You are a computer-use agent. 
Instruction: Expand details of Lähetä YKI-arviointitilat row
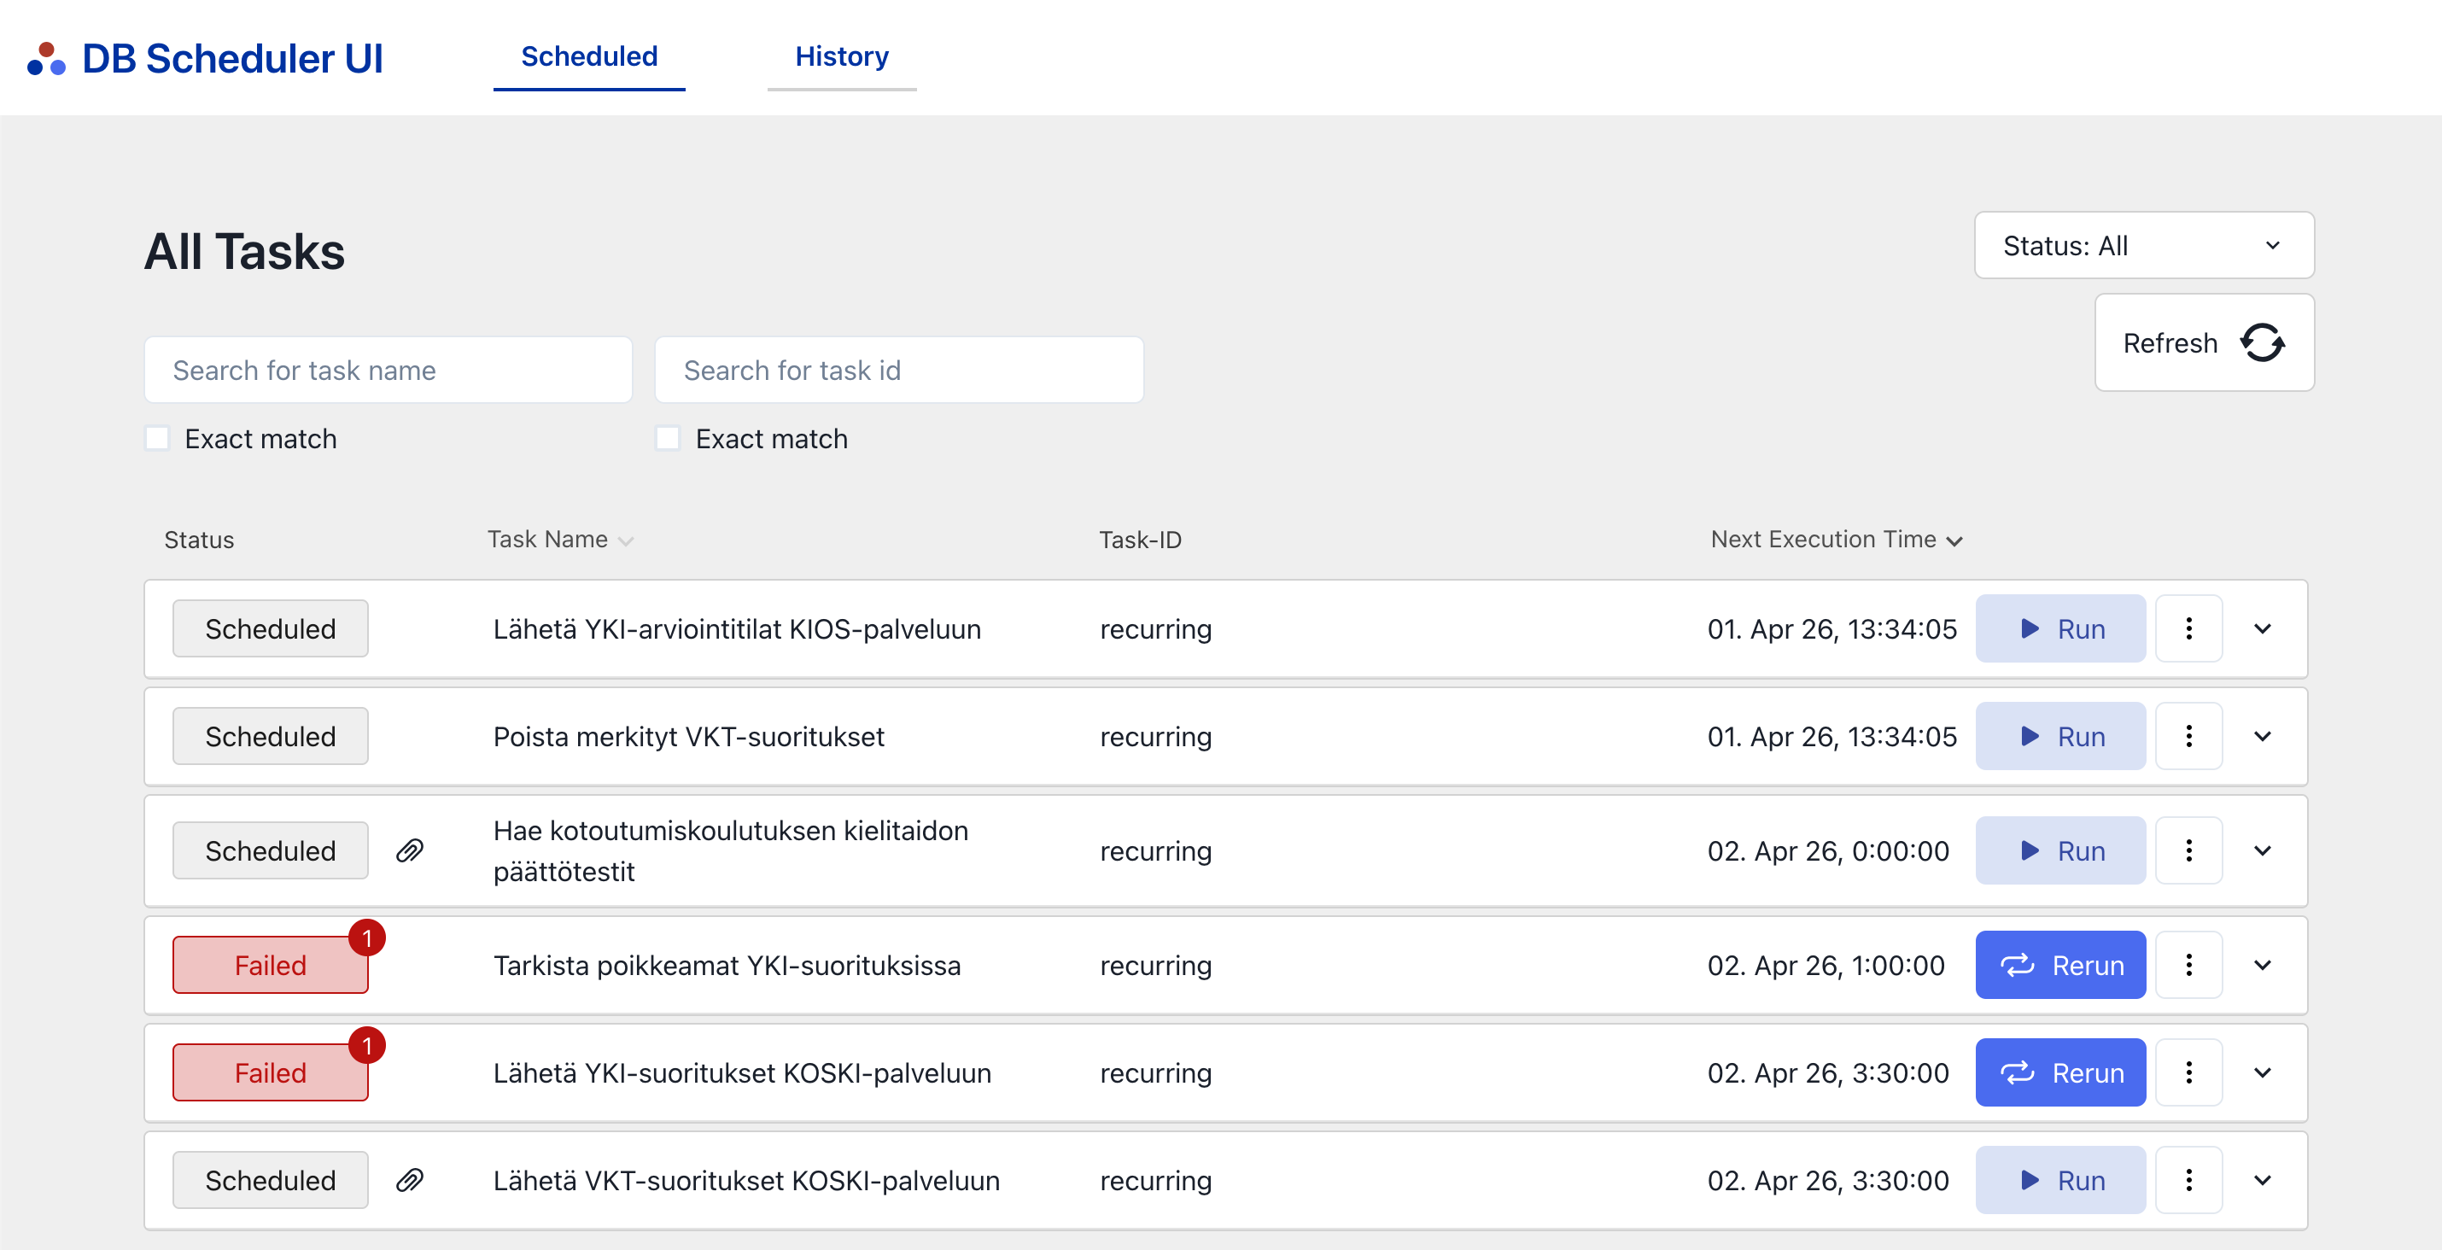[x=2264, y=628]
